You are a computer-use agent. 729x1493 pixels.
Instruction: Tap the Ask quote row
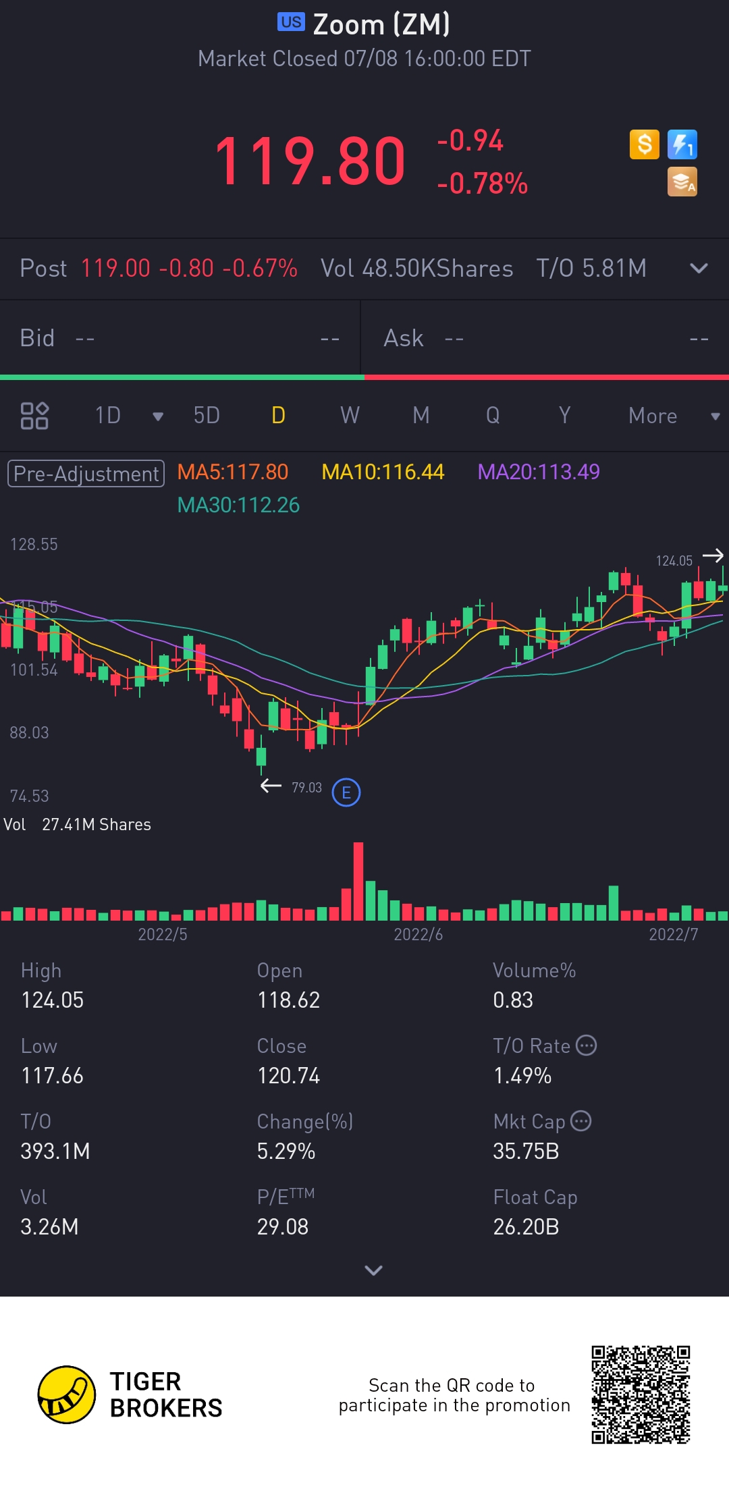(545, 337)
